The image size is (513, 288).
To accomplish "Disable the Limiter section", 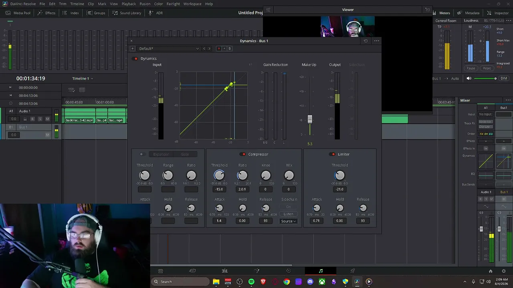I will pyautogui.click(x=333, y=154).
